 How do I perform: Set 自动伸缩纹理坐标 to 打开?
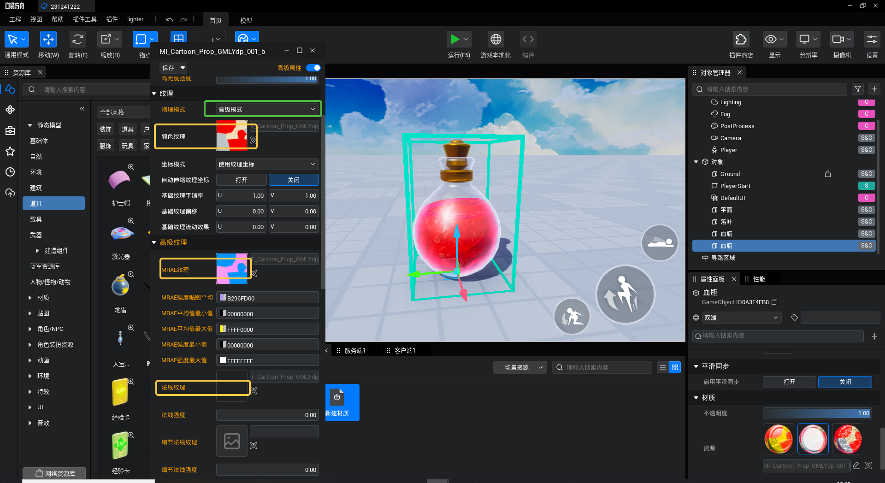(242, 180)
